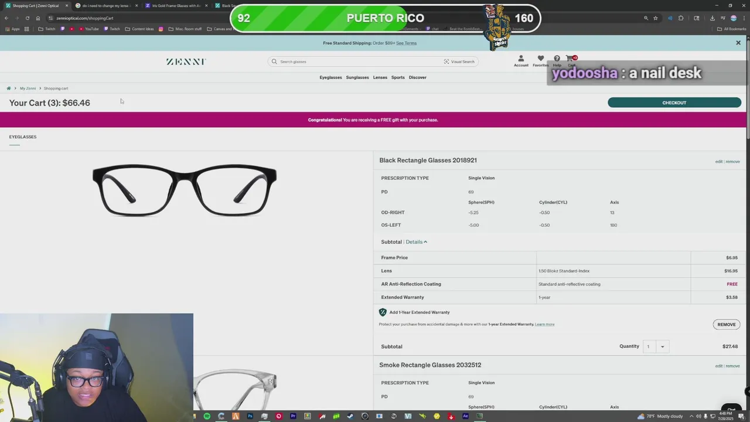Click the browser home button

37,18
